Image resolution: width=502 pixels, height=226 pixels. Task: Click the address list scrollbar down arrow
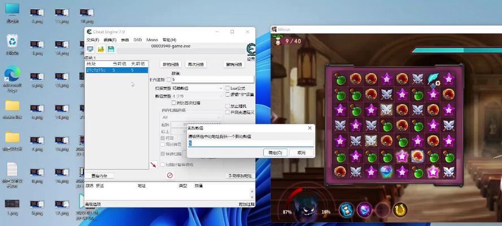(x=251, y=197)
